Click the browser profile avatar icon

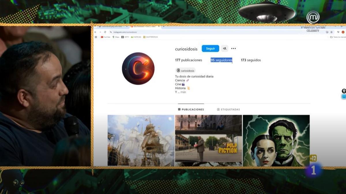(343, 32)
